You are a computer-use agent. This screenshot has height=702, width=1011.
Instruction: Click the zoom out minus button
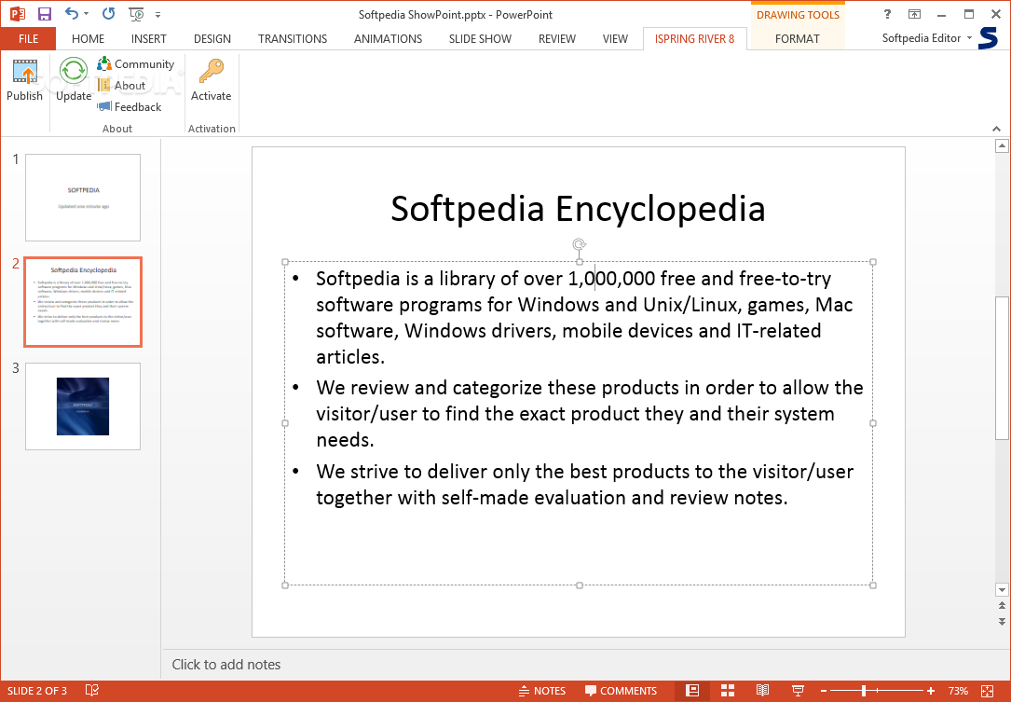(x=824, y=691)
